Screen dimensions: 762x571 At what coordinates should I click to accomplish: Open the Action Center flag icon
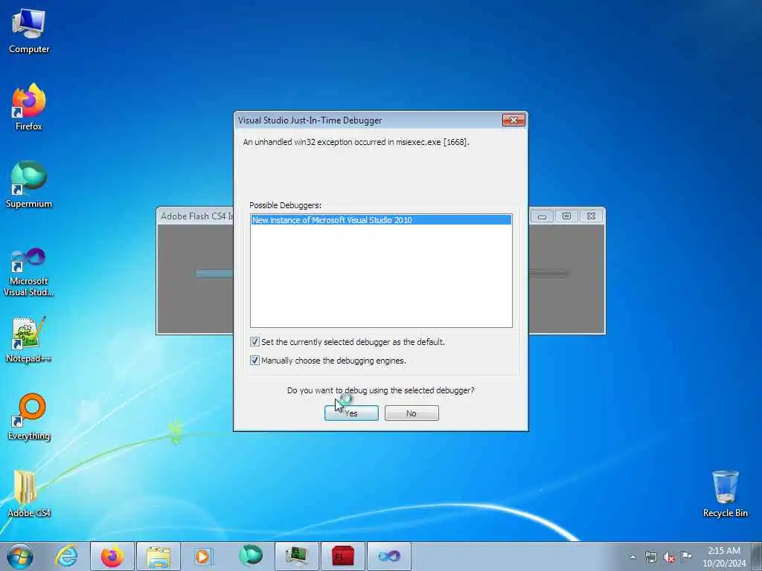pos(686,556)
